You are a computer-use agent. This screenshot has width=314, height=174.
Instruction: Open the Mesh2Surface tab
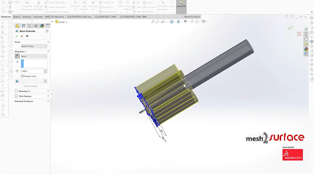tap(192, 17)
